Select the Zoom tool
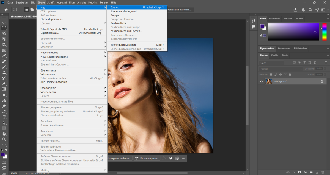This screenshot has width=330, height=175. [4, 139]
